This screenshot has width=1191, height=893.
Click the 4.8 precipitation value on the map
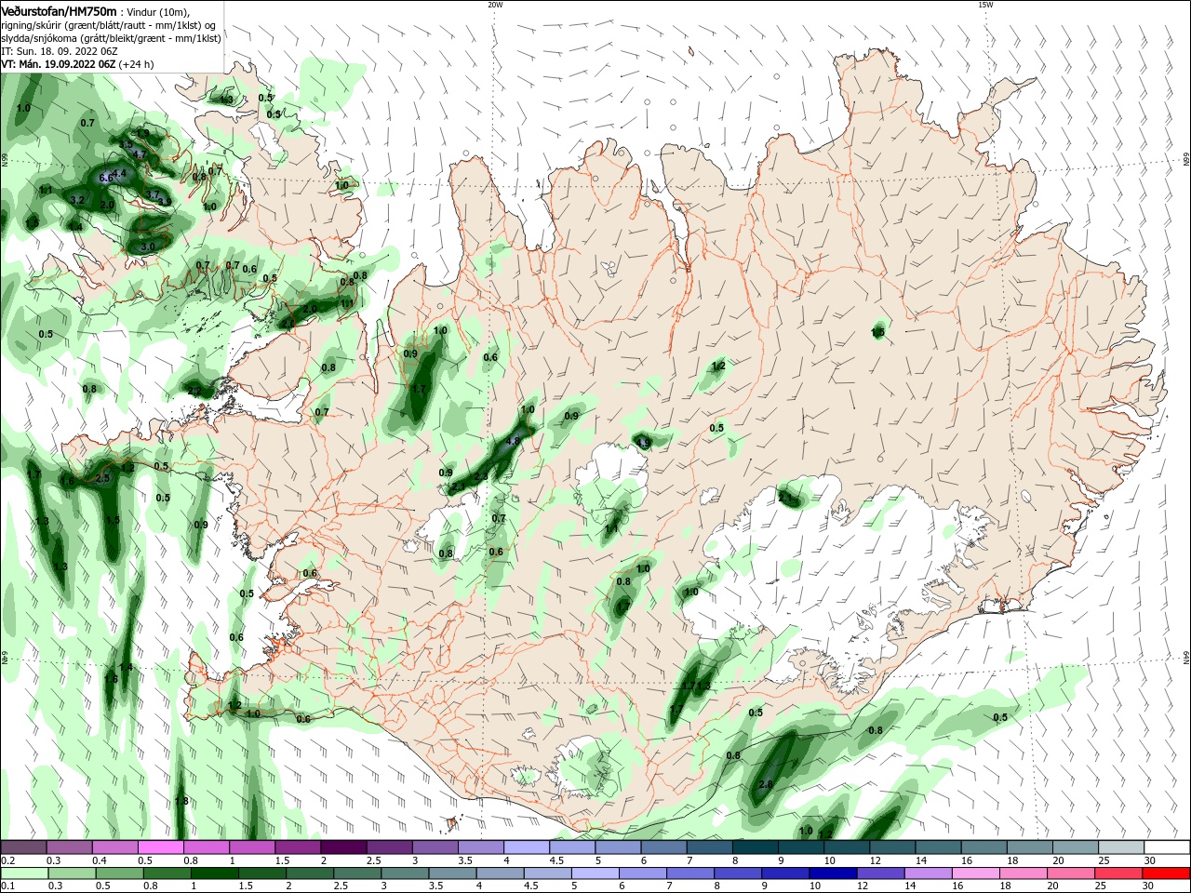coord(513,442)
